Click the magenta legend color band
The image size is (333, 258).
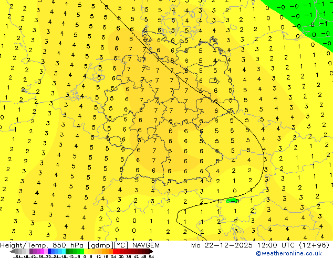tap(42, 251)
